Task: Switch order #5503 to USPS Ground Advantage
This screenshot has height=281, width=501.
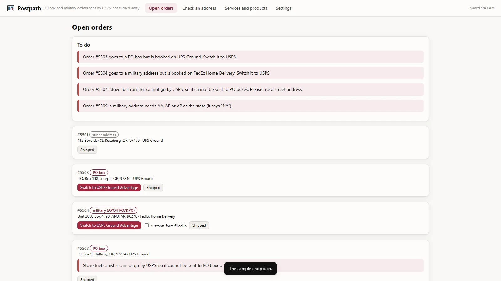Action: click(109, 188)
